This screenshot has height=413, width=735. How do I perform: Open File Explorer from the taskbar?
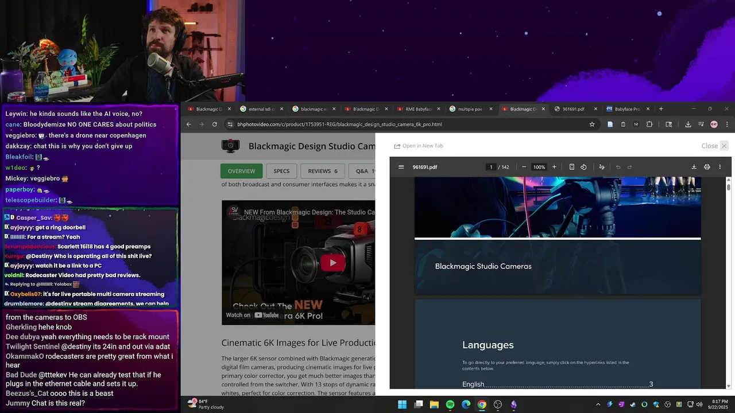coord(434,404)
